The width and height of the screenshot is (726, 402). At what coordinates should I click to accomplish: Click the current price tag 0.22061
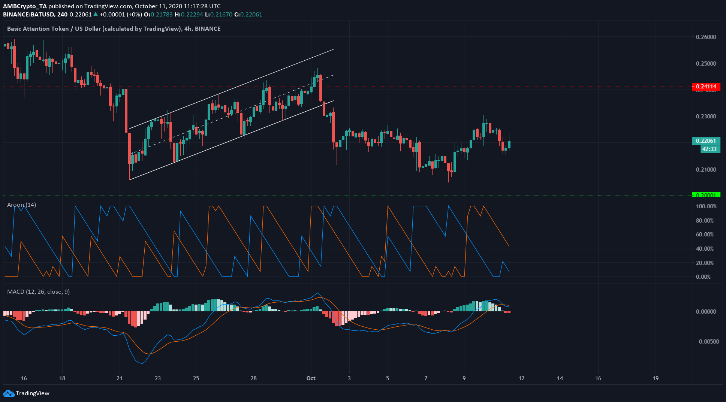[x=706, y=141]
